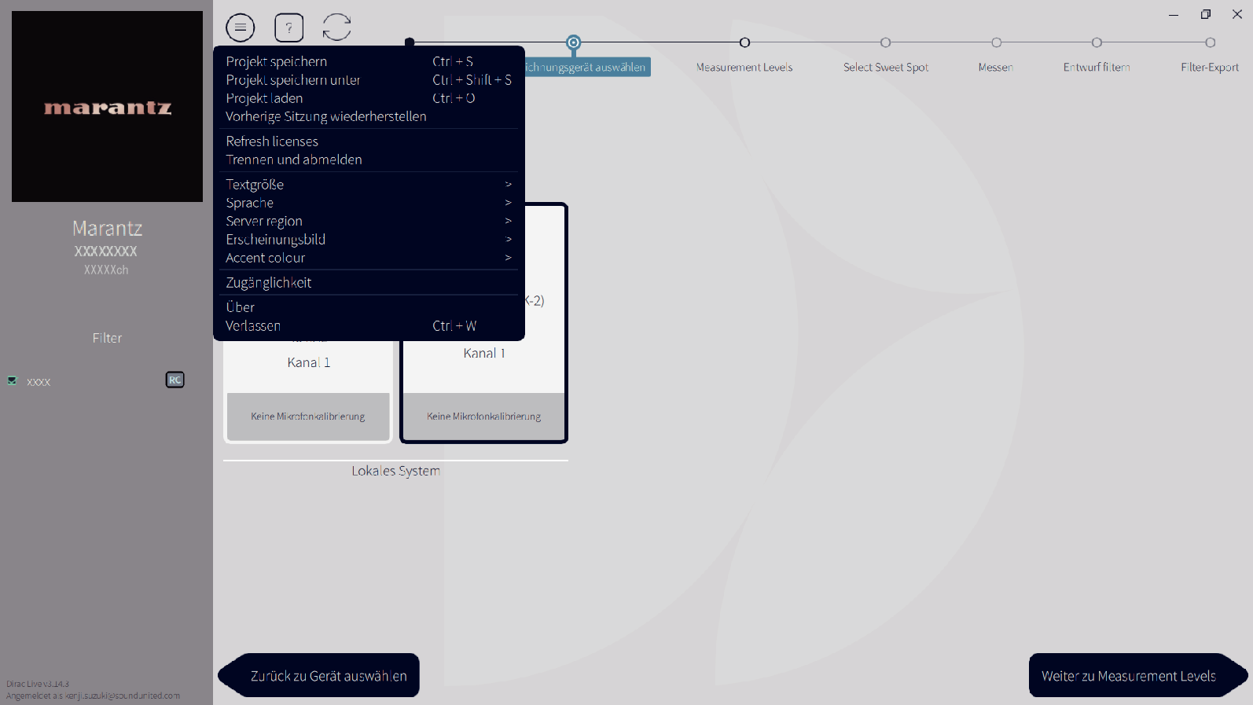The width and height of the screenshot is (1253, 705).
Task: Choose Verlassen to quit
Action: [369, 325]
